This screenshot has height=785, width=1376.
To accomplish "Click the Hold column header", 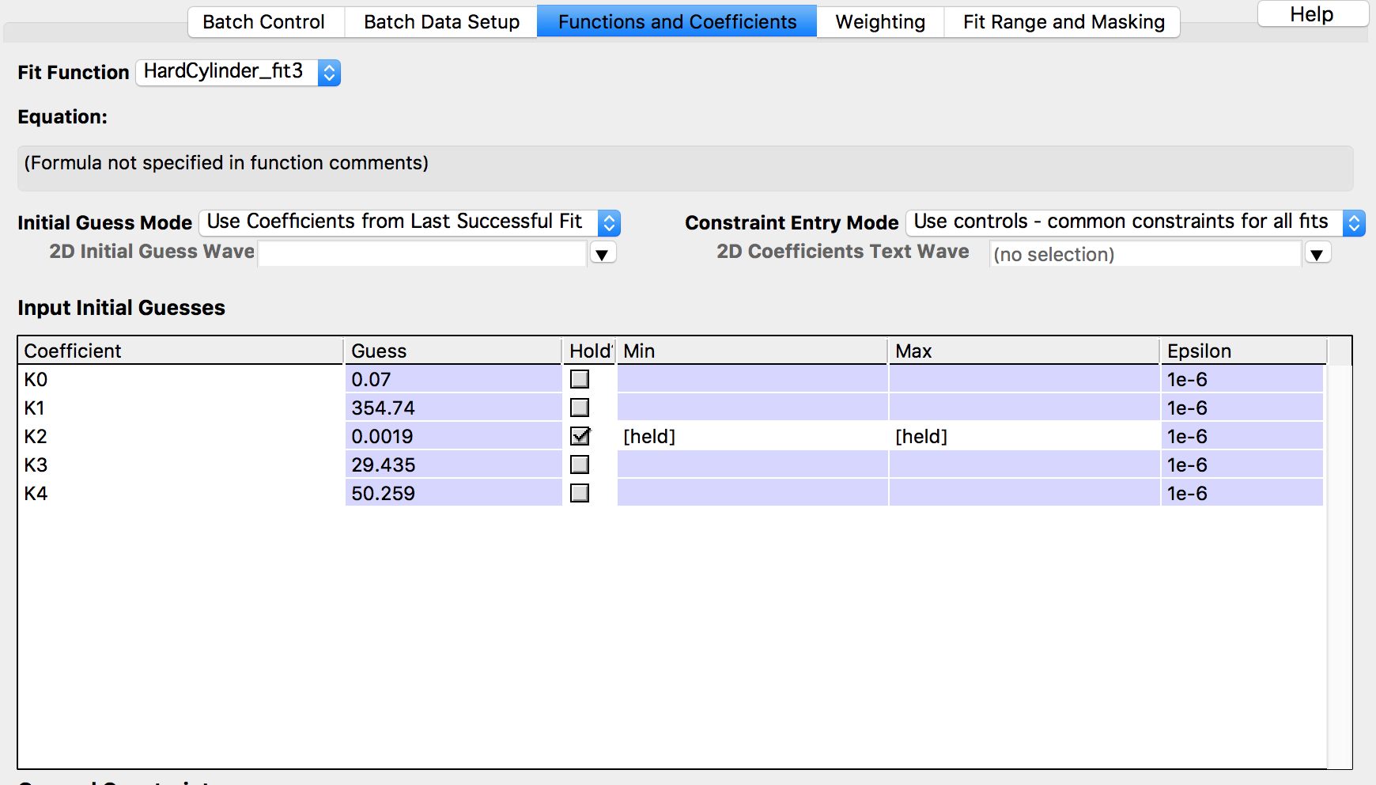I will click(x=589, y=351).
